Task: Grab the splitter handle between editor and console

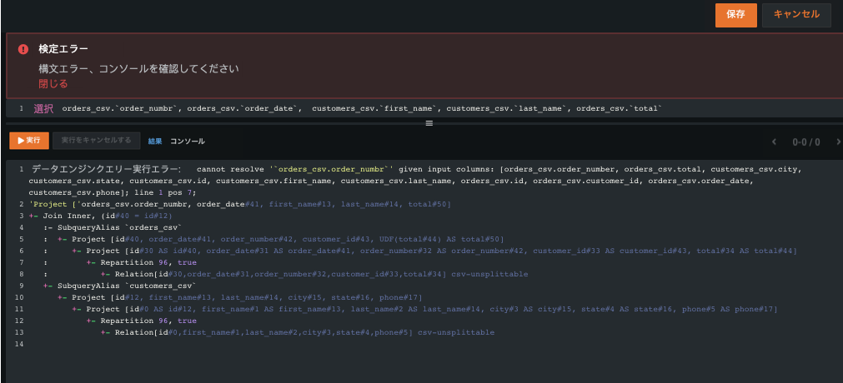Action: coord(429,123)
